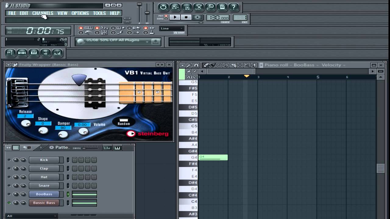This screenshot has height=219, width=390.
Task: Click the Save new version icon
Action: [x=175, y=7]
